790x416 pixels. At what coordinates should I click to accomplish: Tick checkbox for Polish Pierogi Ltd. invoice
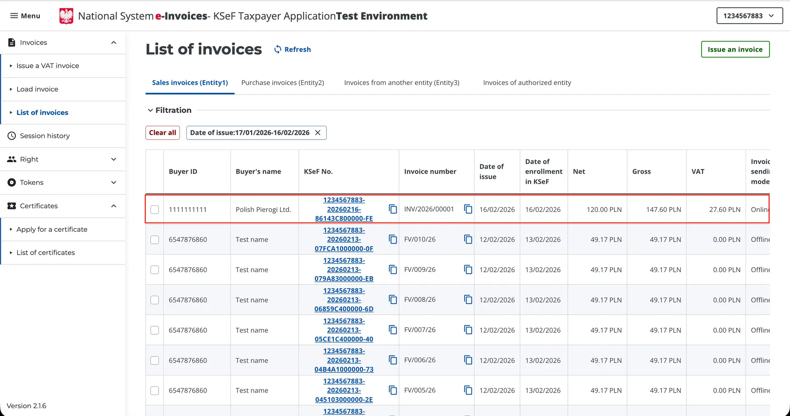(155, 209)
